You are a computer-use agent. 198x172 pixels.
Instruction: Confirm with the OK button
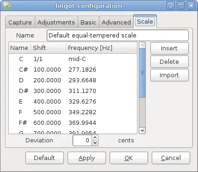pyautogui.click(x=129, y=158)
